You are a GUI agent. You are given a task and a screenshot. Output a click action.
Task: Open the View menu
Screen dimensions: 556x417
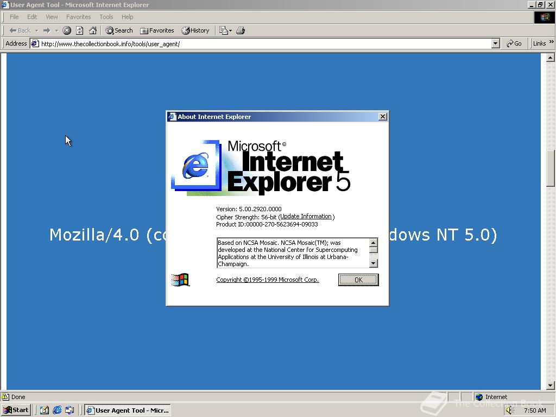[x=52, y=17]
